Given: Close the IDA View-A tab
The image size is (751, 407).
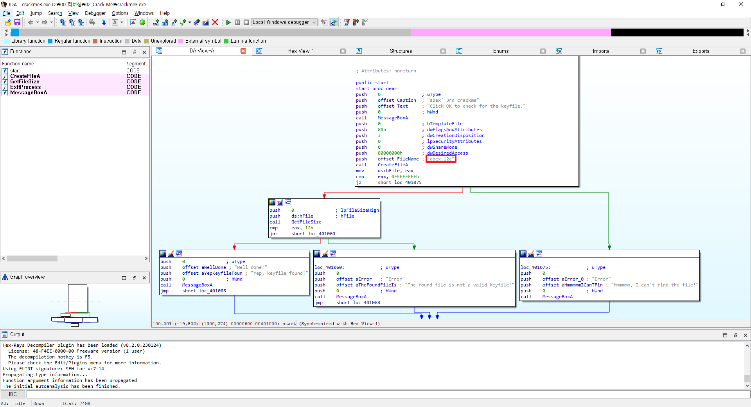Looking at the screenshot, I should [243, 51].
